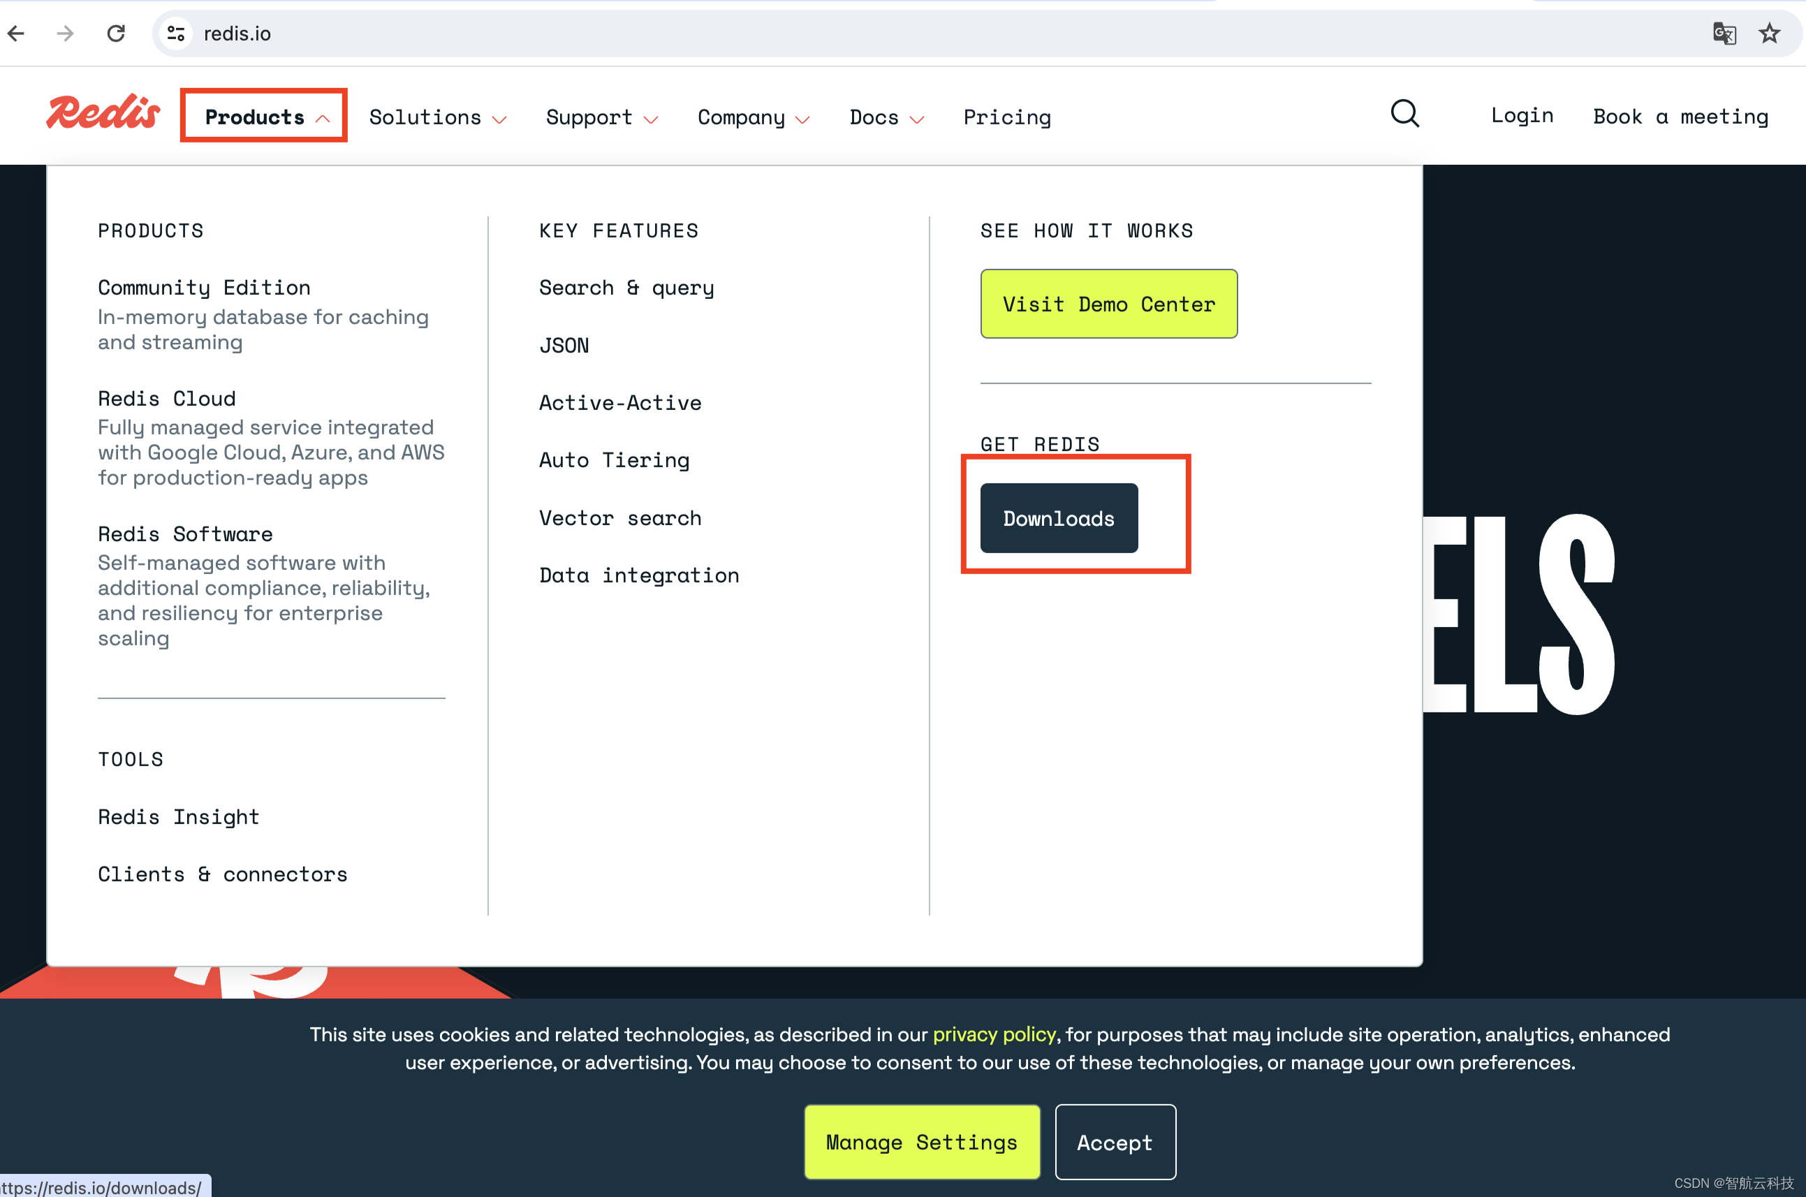The width and height of the screenshot is (1806, 1197).
Task: Click Visit Demo Center button
Action: (x=1108, y=304)
